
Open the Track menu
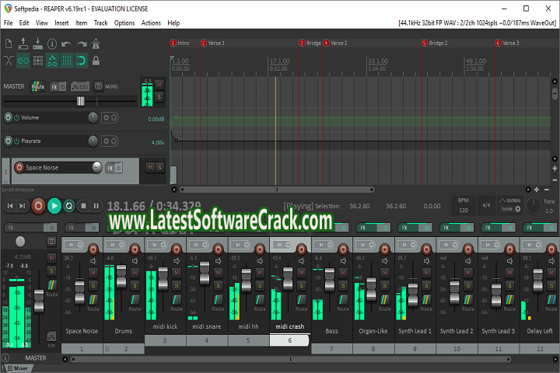100,23
